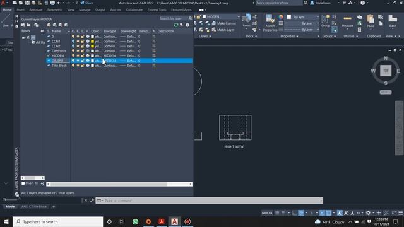Click the Plot printer icon in quick access toolbar
The height and width of the screenshot is (227, 404).
pos(52,3)
